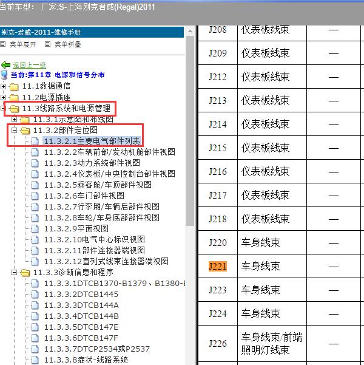This screenshot has width=364, height=365.
Task: Open 11.3.3.7DTCP2534或P2537 page
Action: click(97, 349)
